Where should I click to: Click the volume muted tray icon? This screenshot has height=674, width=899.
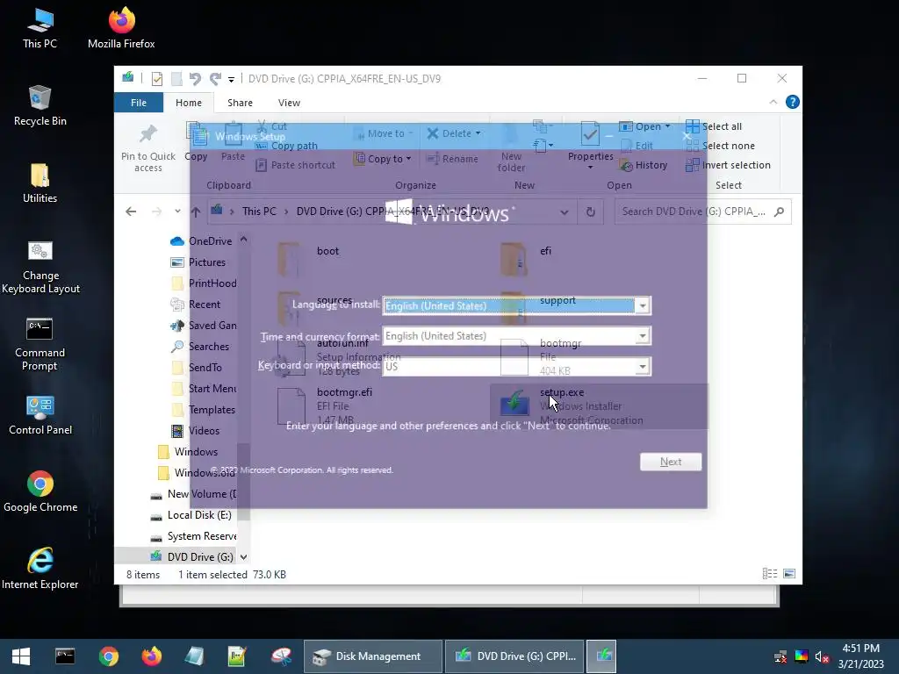click(x=822, y=656)
